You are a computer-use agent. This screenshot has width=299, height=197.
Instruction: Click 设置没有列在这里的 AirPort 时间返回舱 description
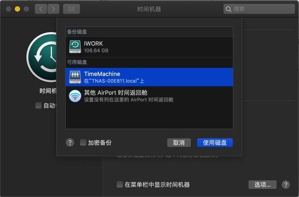pyautogui.click(x=129, y=99)
